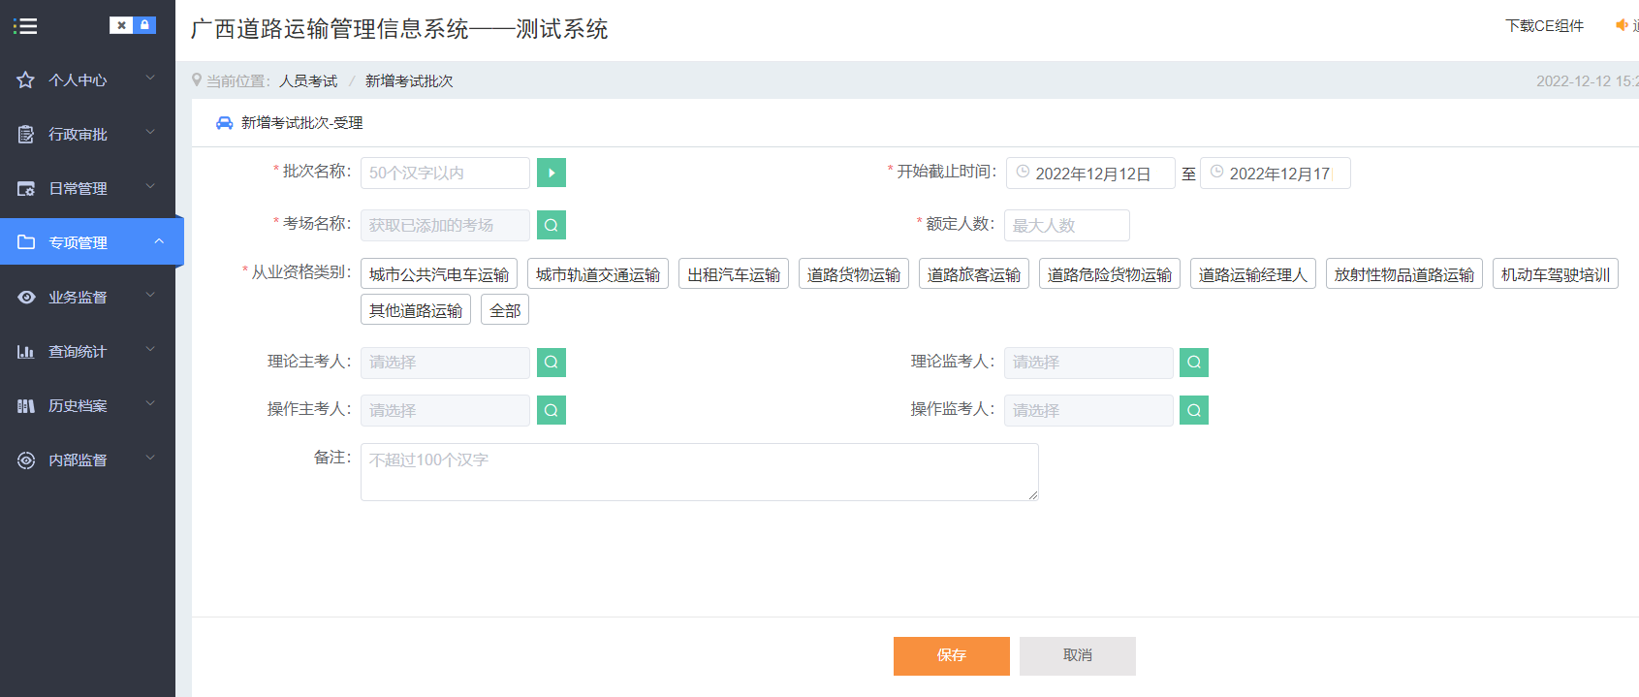
Task: Click the search icon next to 考场名称
Action: [x=551, y=225]
